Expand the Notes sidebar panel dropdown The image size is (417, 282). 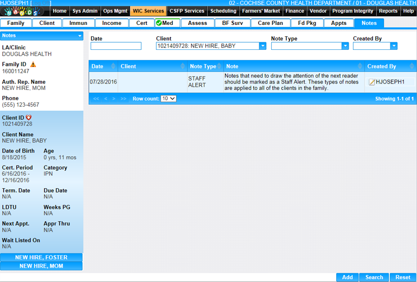tap(80, 36)
